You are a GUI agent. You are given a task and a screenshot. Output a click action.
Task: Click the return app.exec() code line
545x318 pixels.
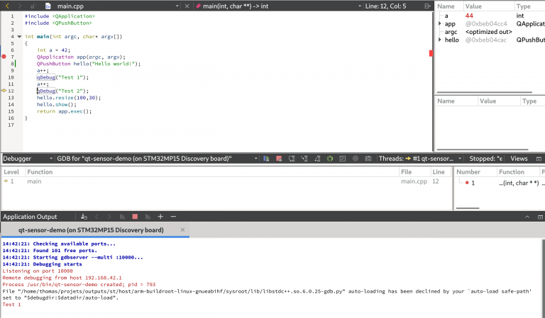coord(65,111)
